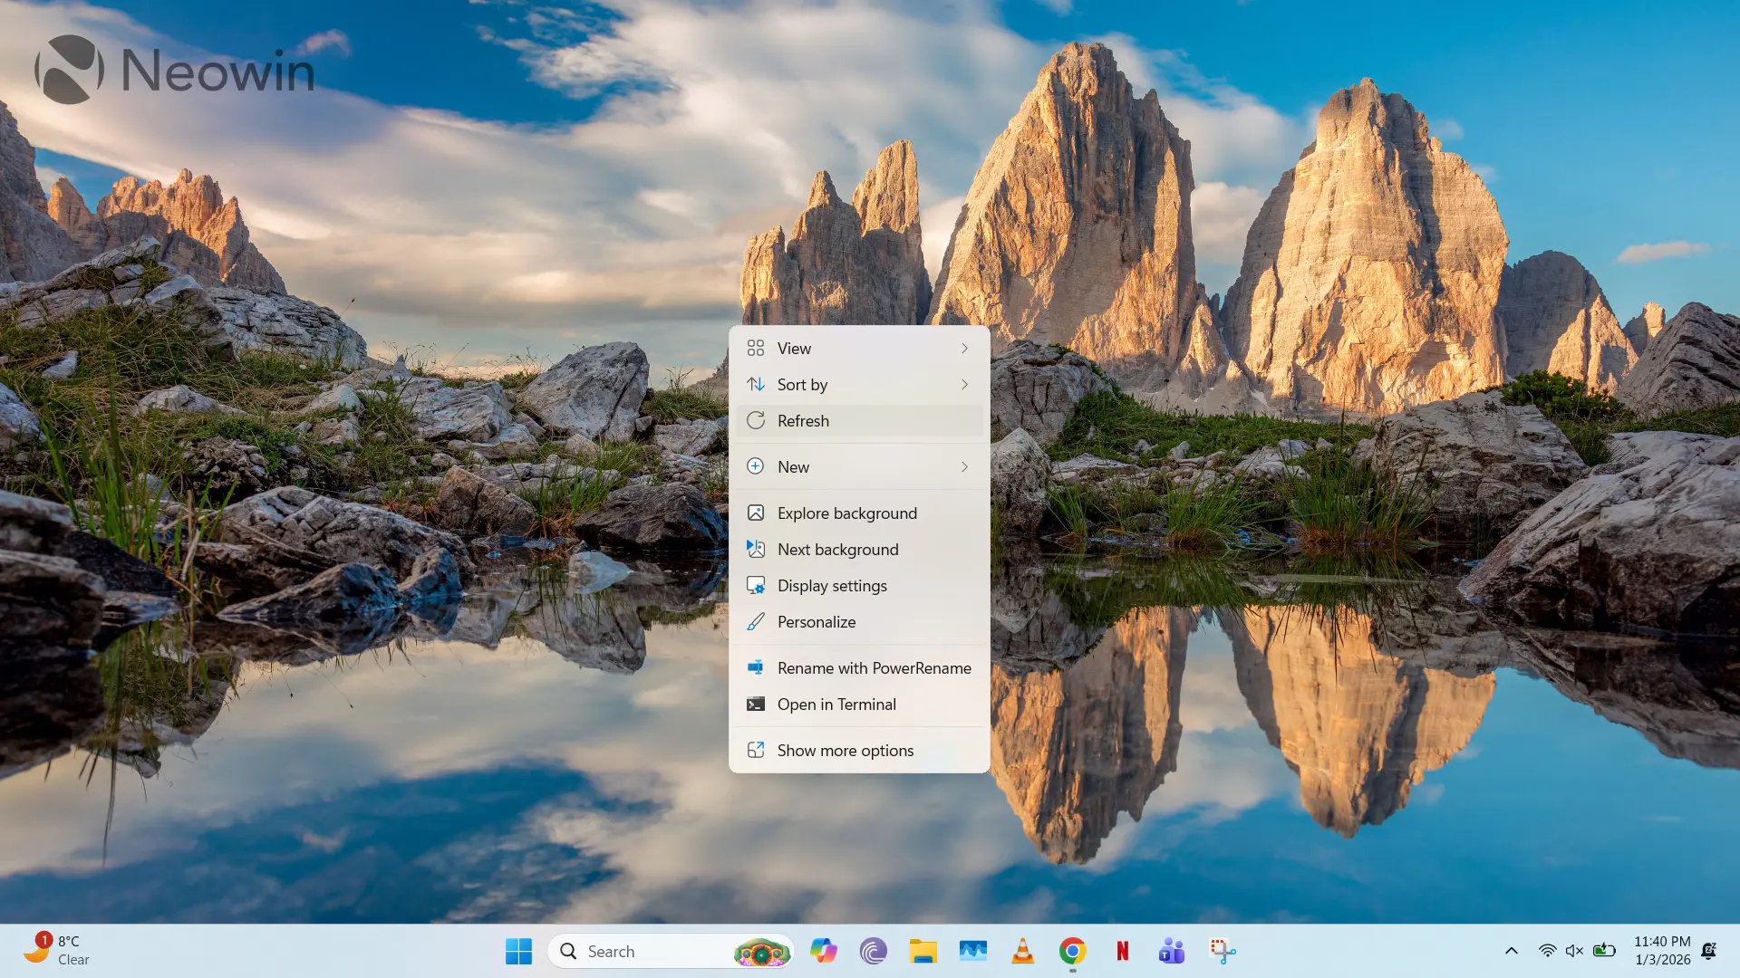This screenshot has height=978, width=1740.
Task: Launch Microsoft Teams from taskbar
Action: click(x=1171, y=951)
